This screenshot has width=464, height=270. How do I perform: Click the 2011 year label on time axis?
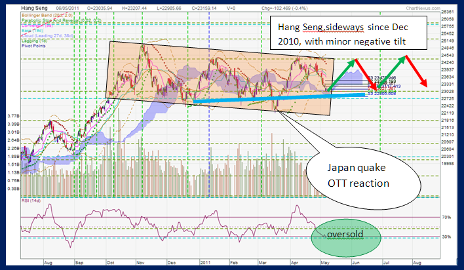[205, 263]
